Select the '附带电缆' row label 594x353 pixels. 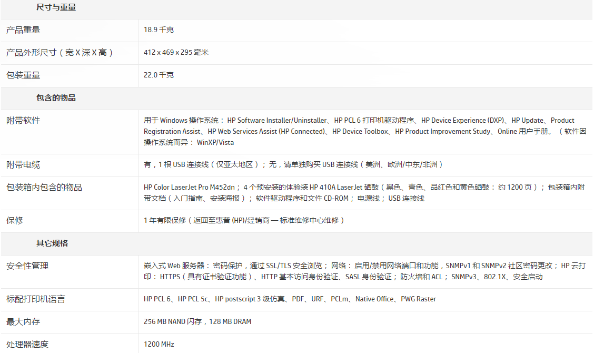pos(23,165)
